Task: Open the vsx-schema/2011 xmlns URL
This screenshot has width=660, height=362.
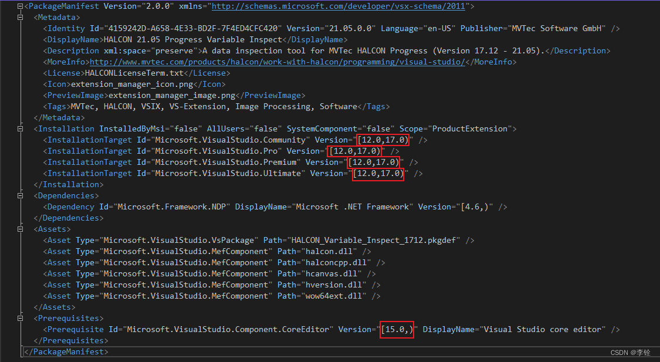Action: tap(339, 6)
